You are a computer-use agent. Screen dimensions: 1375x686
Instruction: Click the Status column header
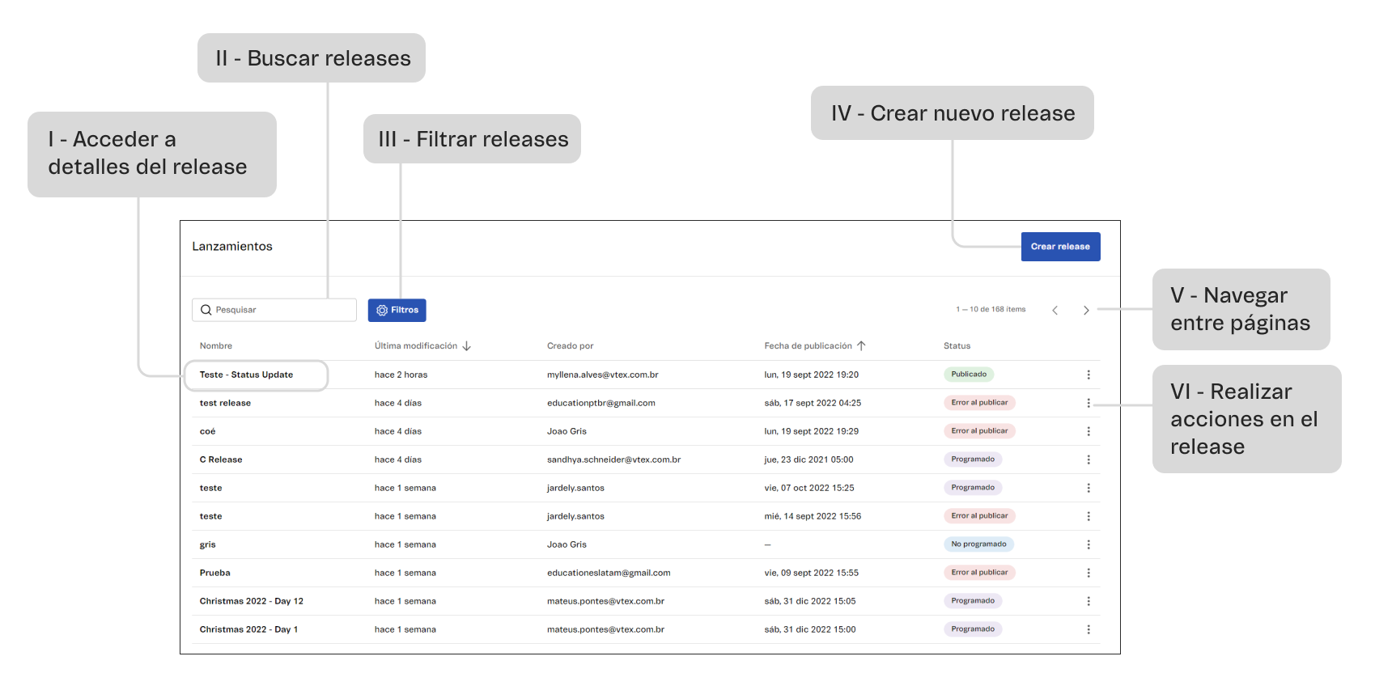click(x=957, y=346)
